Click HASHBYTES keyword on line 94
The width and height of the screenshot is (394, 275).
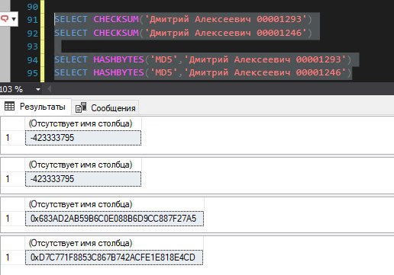click(x=118, y=59)
